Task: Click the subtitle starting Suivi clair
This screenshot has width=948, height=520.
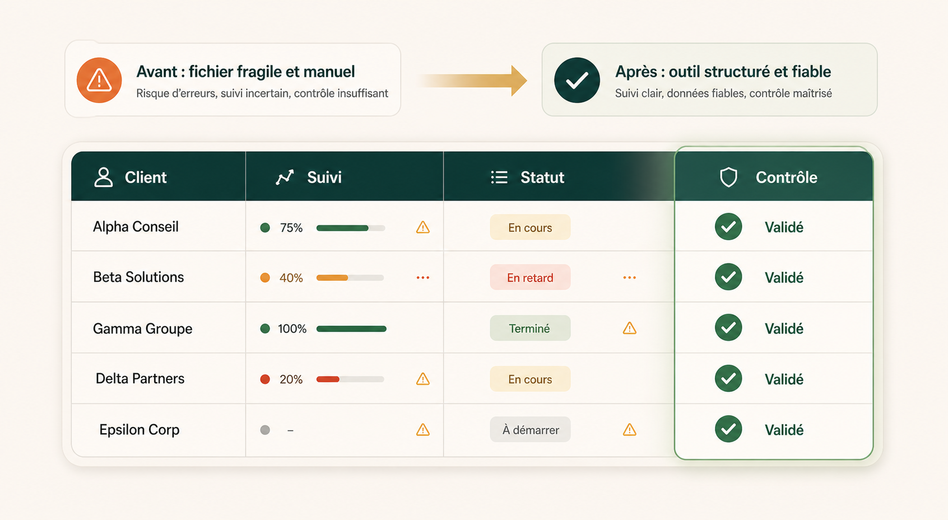Action: pos(723,93)
